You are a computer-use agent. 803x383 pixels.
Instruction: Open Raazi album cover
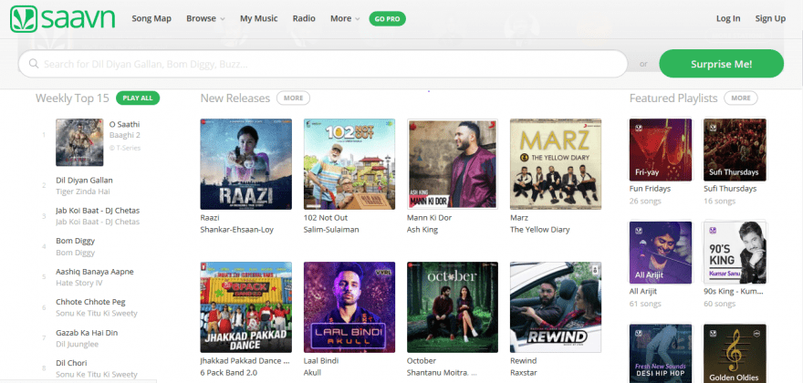coord(245,164)
